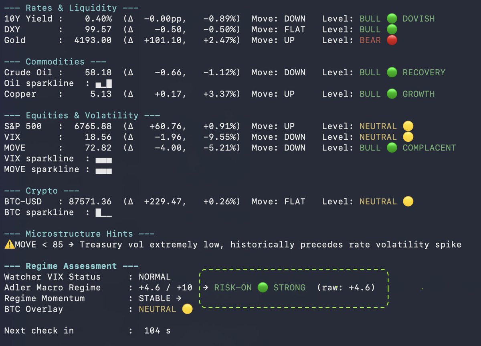The image size is (481, 346).
Task: Select the "Rates & Liquidity" section header
Action: click(x=71, y=8)
